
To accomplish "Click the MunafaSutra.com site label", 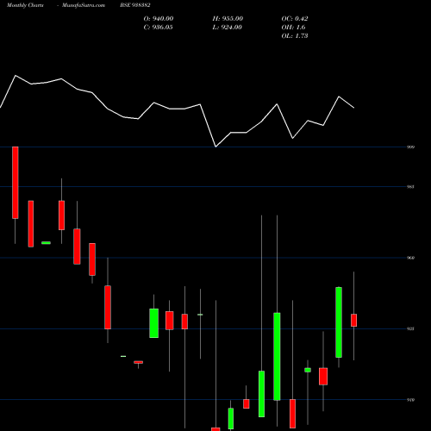I will tap(84, 5).
